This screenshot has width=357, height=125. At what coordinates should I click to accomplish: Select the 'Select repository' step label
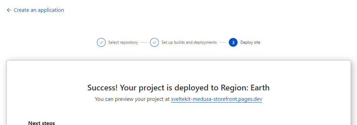[123, 42]
